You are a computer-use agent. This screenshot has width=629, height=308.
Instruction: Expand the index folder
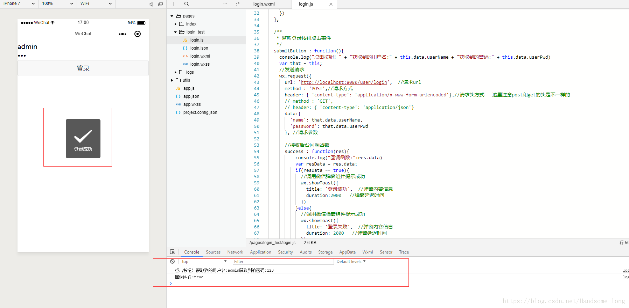point(175,24)
